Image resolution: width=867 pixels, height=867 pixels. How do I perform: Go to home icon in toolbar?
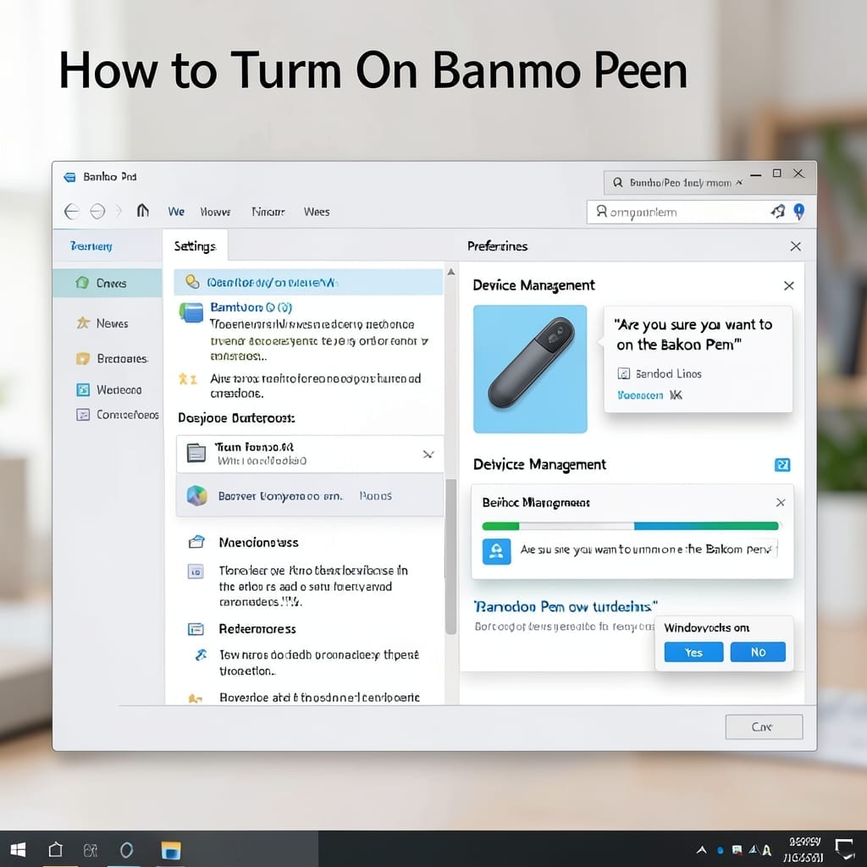pos(142,211)
